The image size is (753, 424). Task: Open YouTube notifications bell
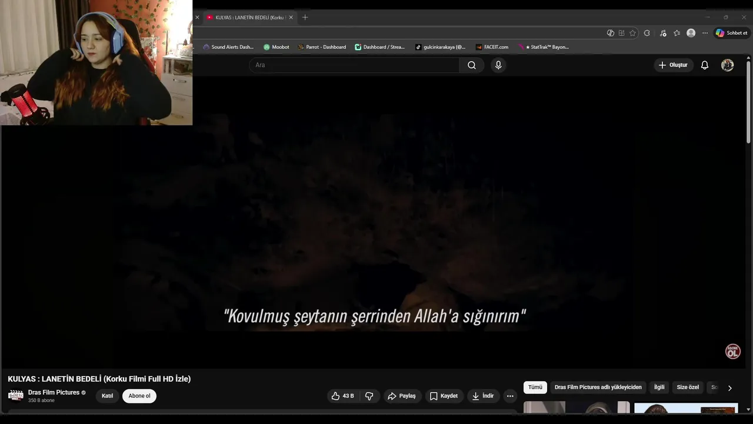coord(704,65)
